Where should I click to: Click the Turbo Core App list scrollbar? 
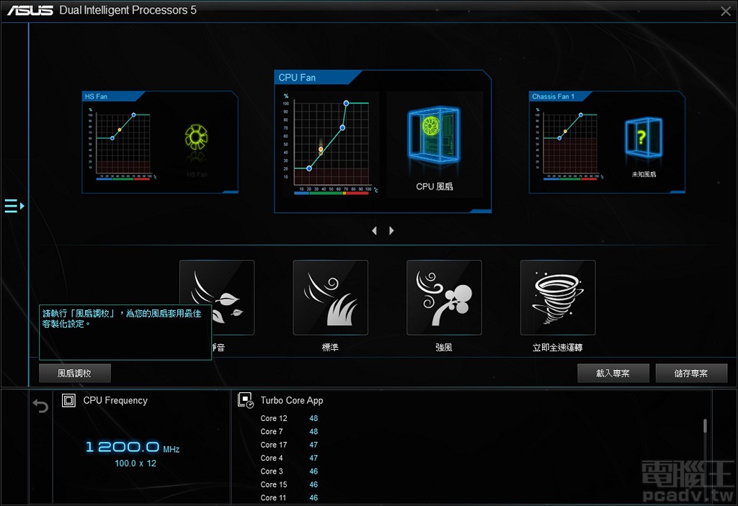705,426
